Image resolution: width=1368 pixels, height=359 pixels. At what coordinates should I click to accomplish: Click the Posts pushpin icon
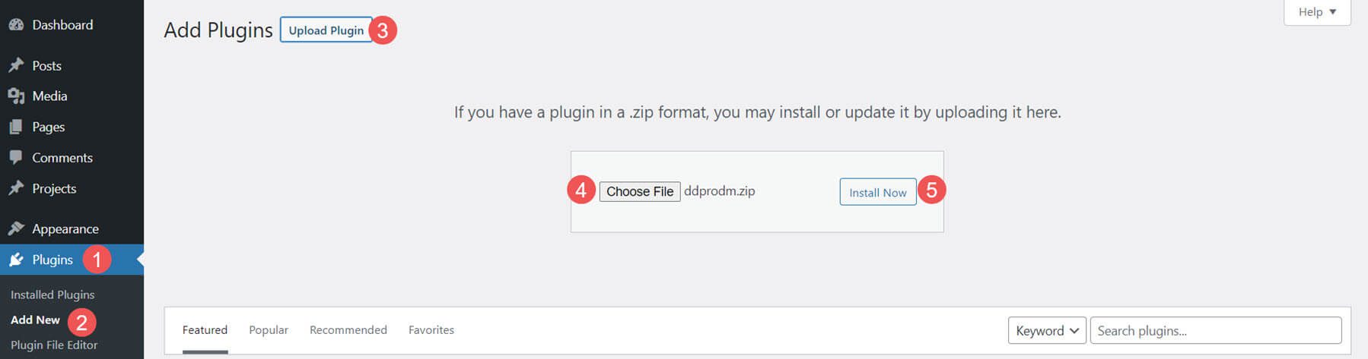16,66
